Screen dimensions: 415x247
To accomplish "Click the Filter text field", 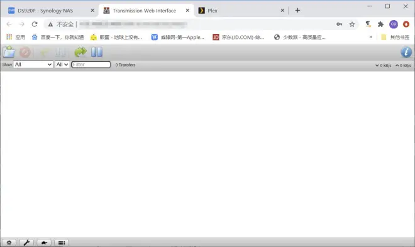I will pos(91,65).
